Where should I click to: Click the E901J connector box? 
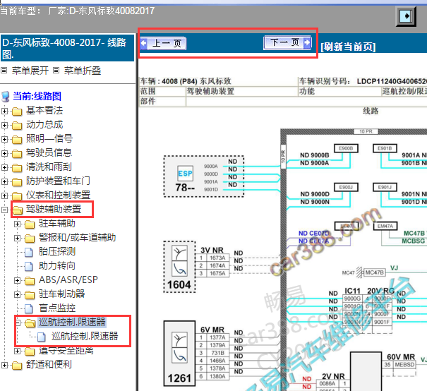(x=385, y=187)
